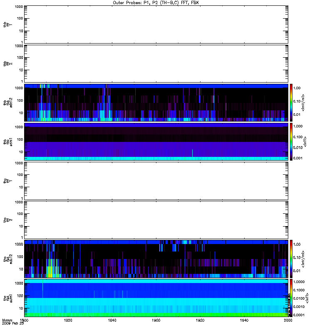Click the 2000 time axis tick label
This screenshot has height=332, width=312.
[x=288, y=320]
